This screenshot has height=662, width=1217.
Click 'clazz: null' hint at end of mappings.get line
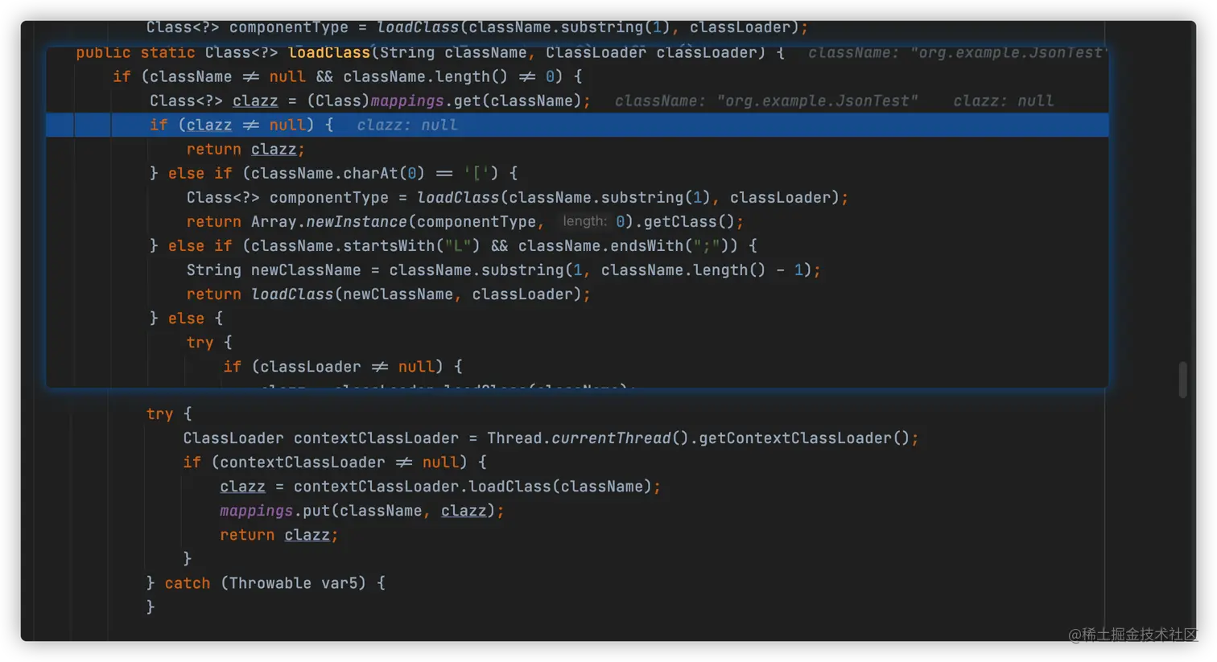tap(1003, 101)
